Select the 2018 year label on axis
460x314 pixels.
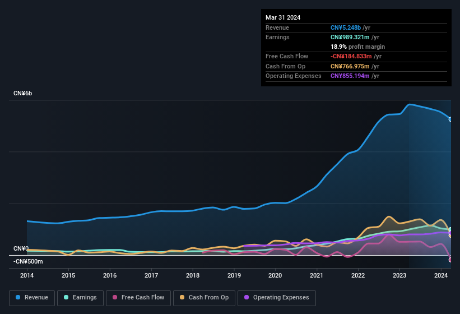[193, 275]
